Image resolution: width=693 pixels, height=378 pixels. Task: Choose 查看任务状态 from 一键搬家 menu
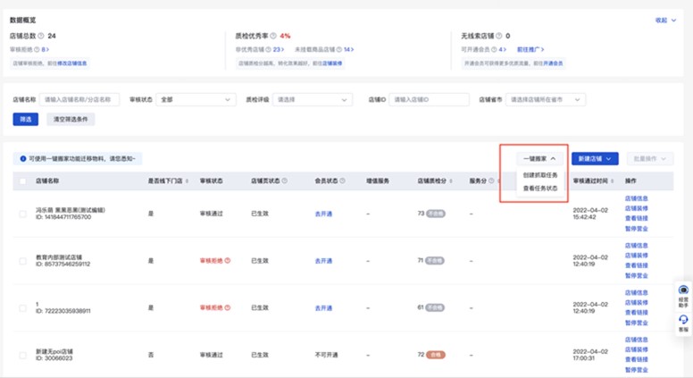pos(540,189)
